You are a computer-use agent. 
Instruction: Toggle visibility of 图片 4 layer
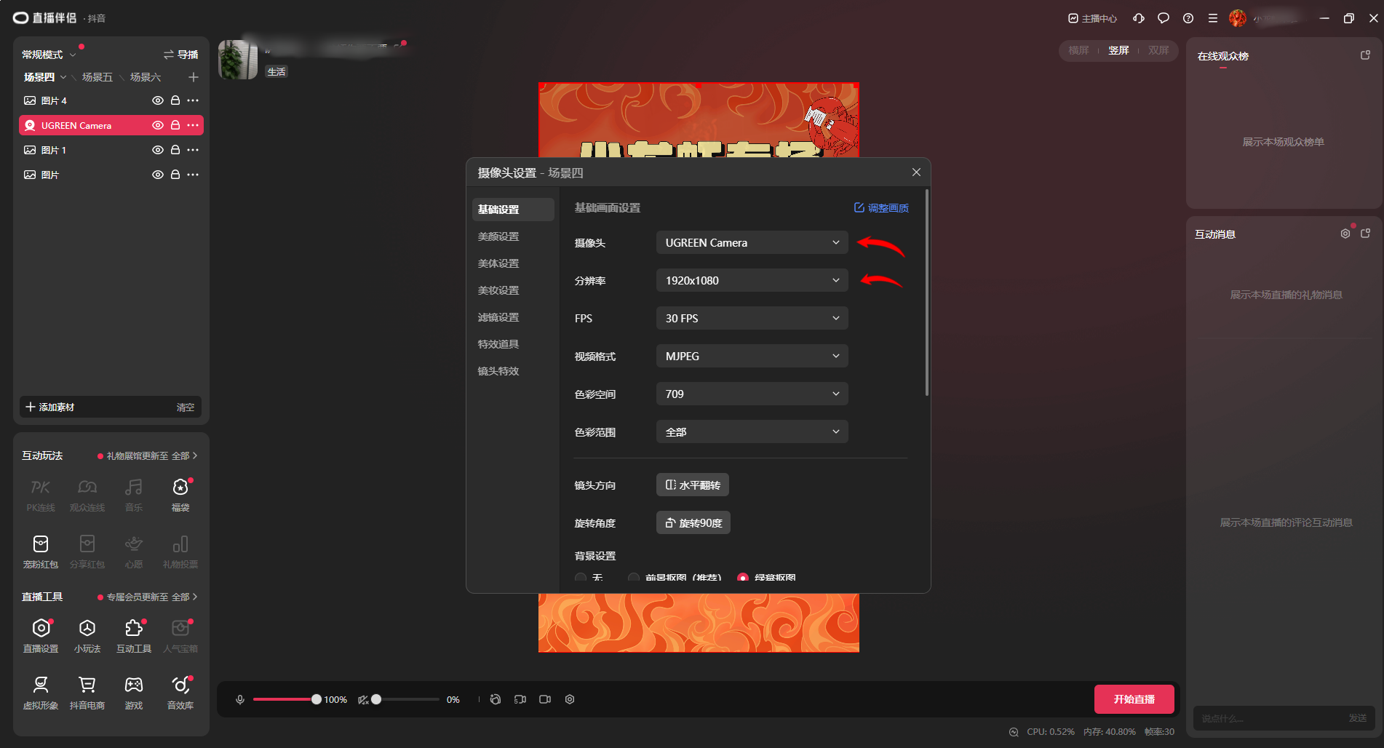(x=157, y=100)
